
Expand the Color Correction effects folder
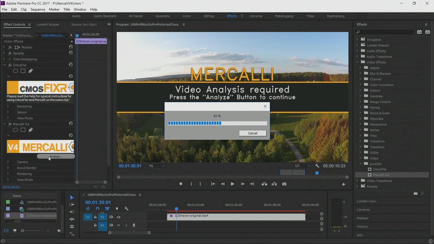coord(360,85)
